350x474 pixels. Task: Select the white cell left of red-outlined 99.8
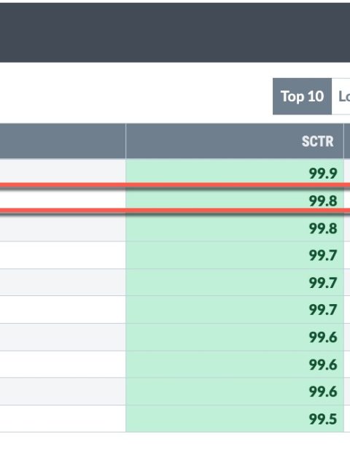point(63,200)
